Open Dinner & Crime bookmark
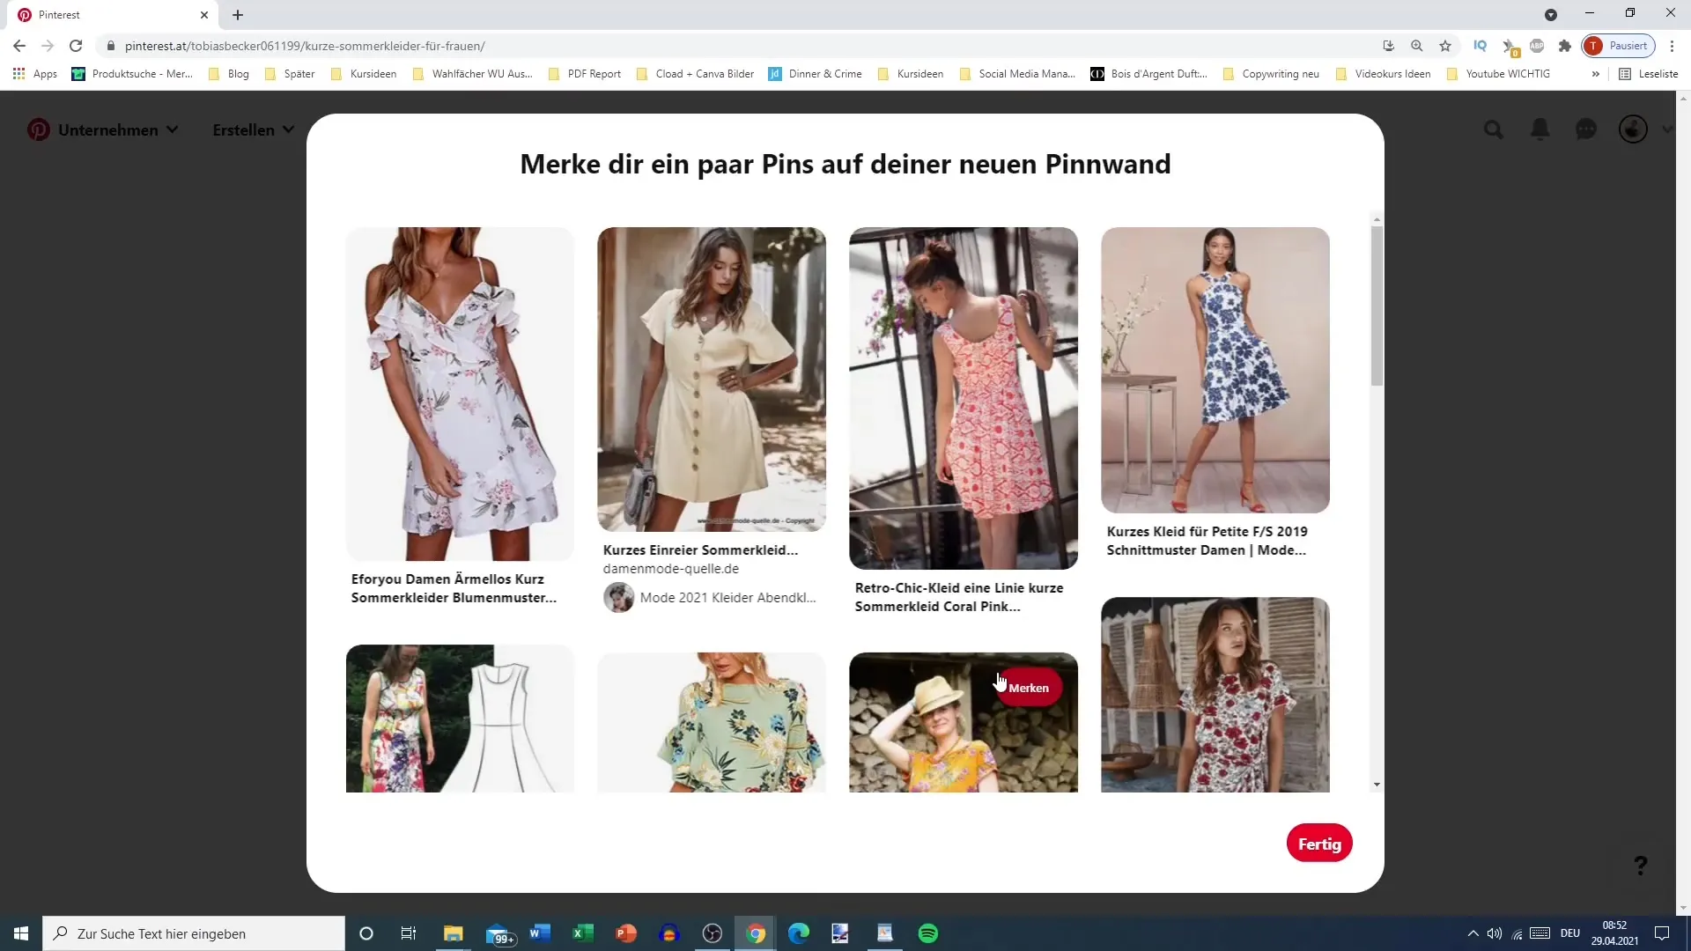Screen dimensions: 1691x951 pos(816,74)
